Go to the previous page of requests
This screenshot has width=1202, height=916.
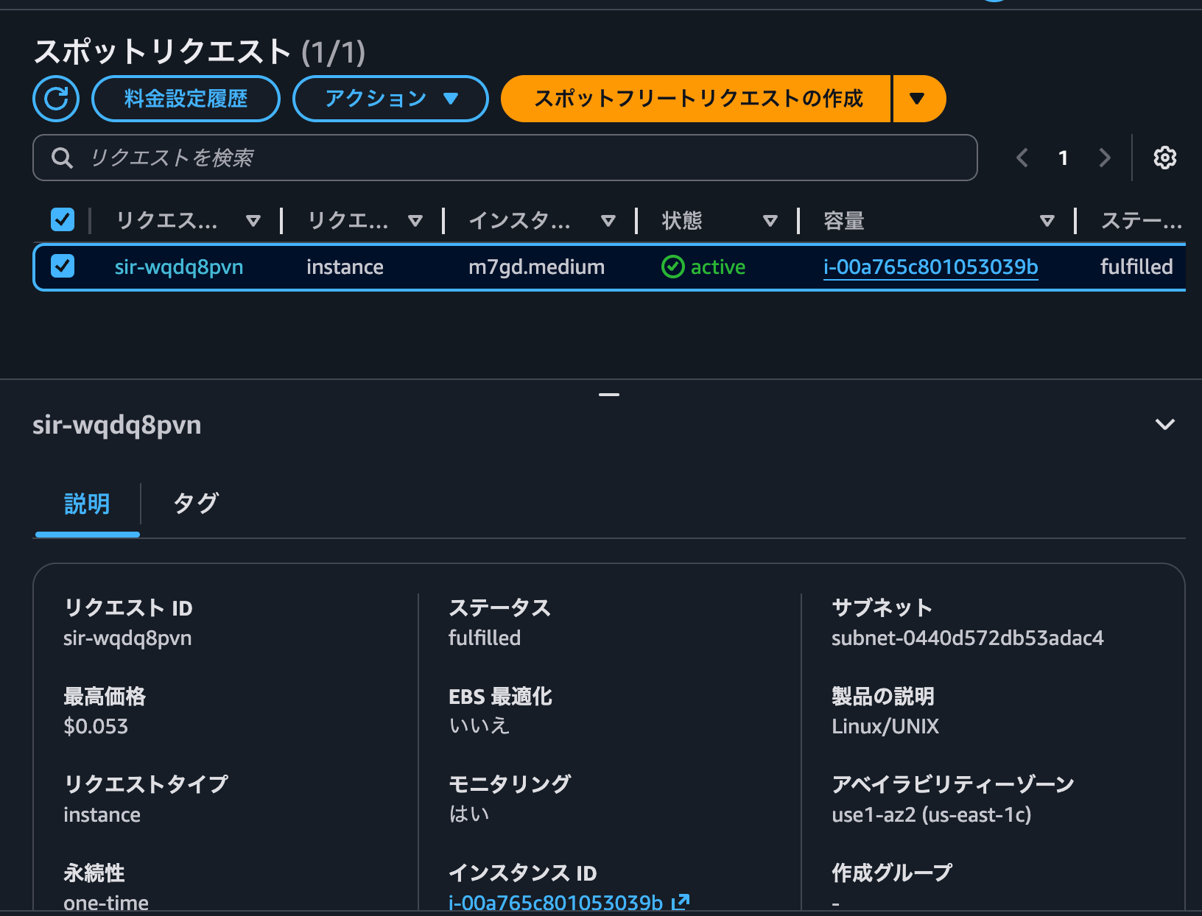pyautogui.click(x=1022, y=157)
